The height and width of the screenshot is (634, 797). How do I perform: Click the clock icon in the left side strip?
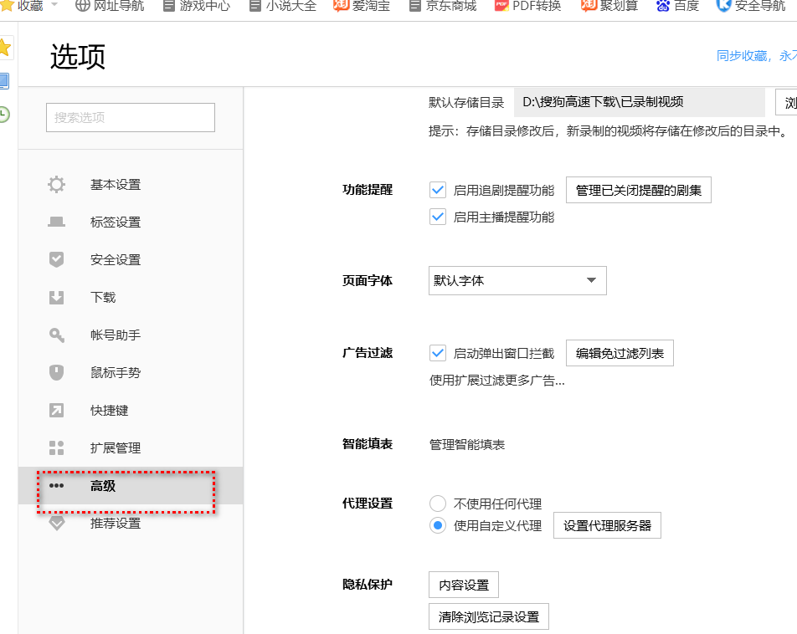(3, 115)
